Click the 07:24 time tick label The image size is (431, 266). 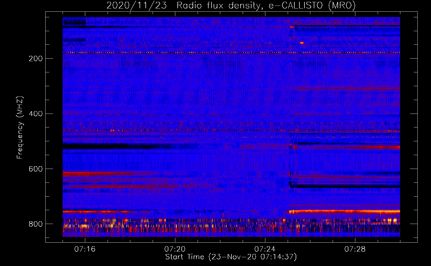pyautogui.click(x=265, y=249)
